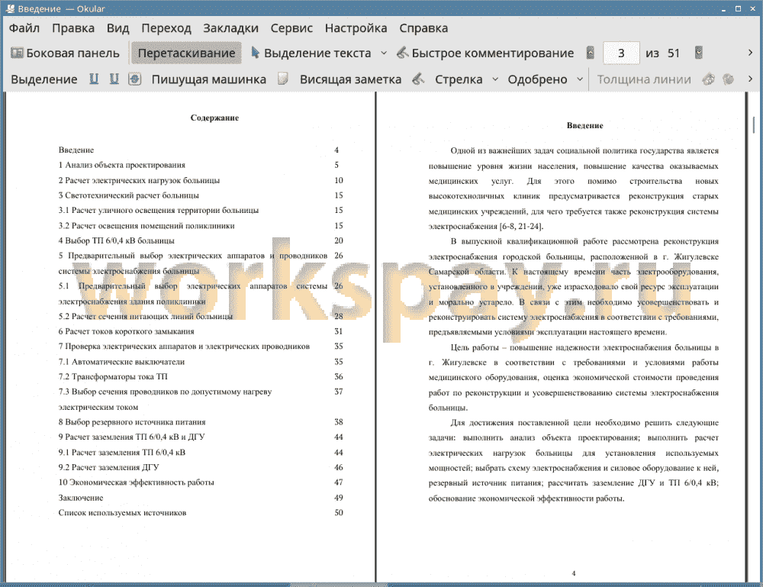The height and width of the screenshot is (587, 763).
Task: Click contents entry '1 Анализ объекта проектирования'
Action: (x=121, y=165)
